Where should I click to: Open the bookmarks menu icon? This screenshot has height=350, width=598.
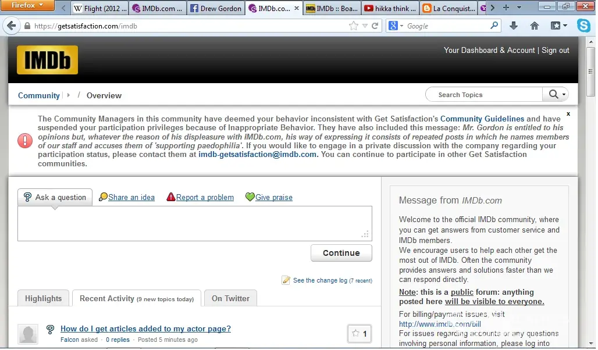coord(558,26)
